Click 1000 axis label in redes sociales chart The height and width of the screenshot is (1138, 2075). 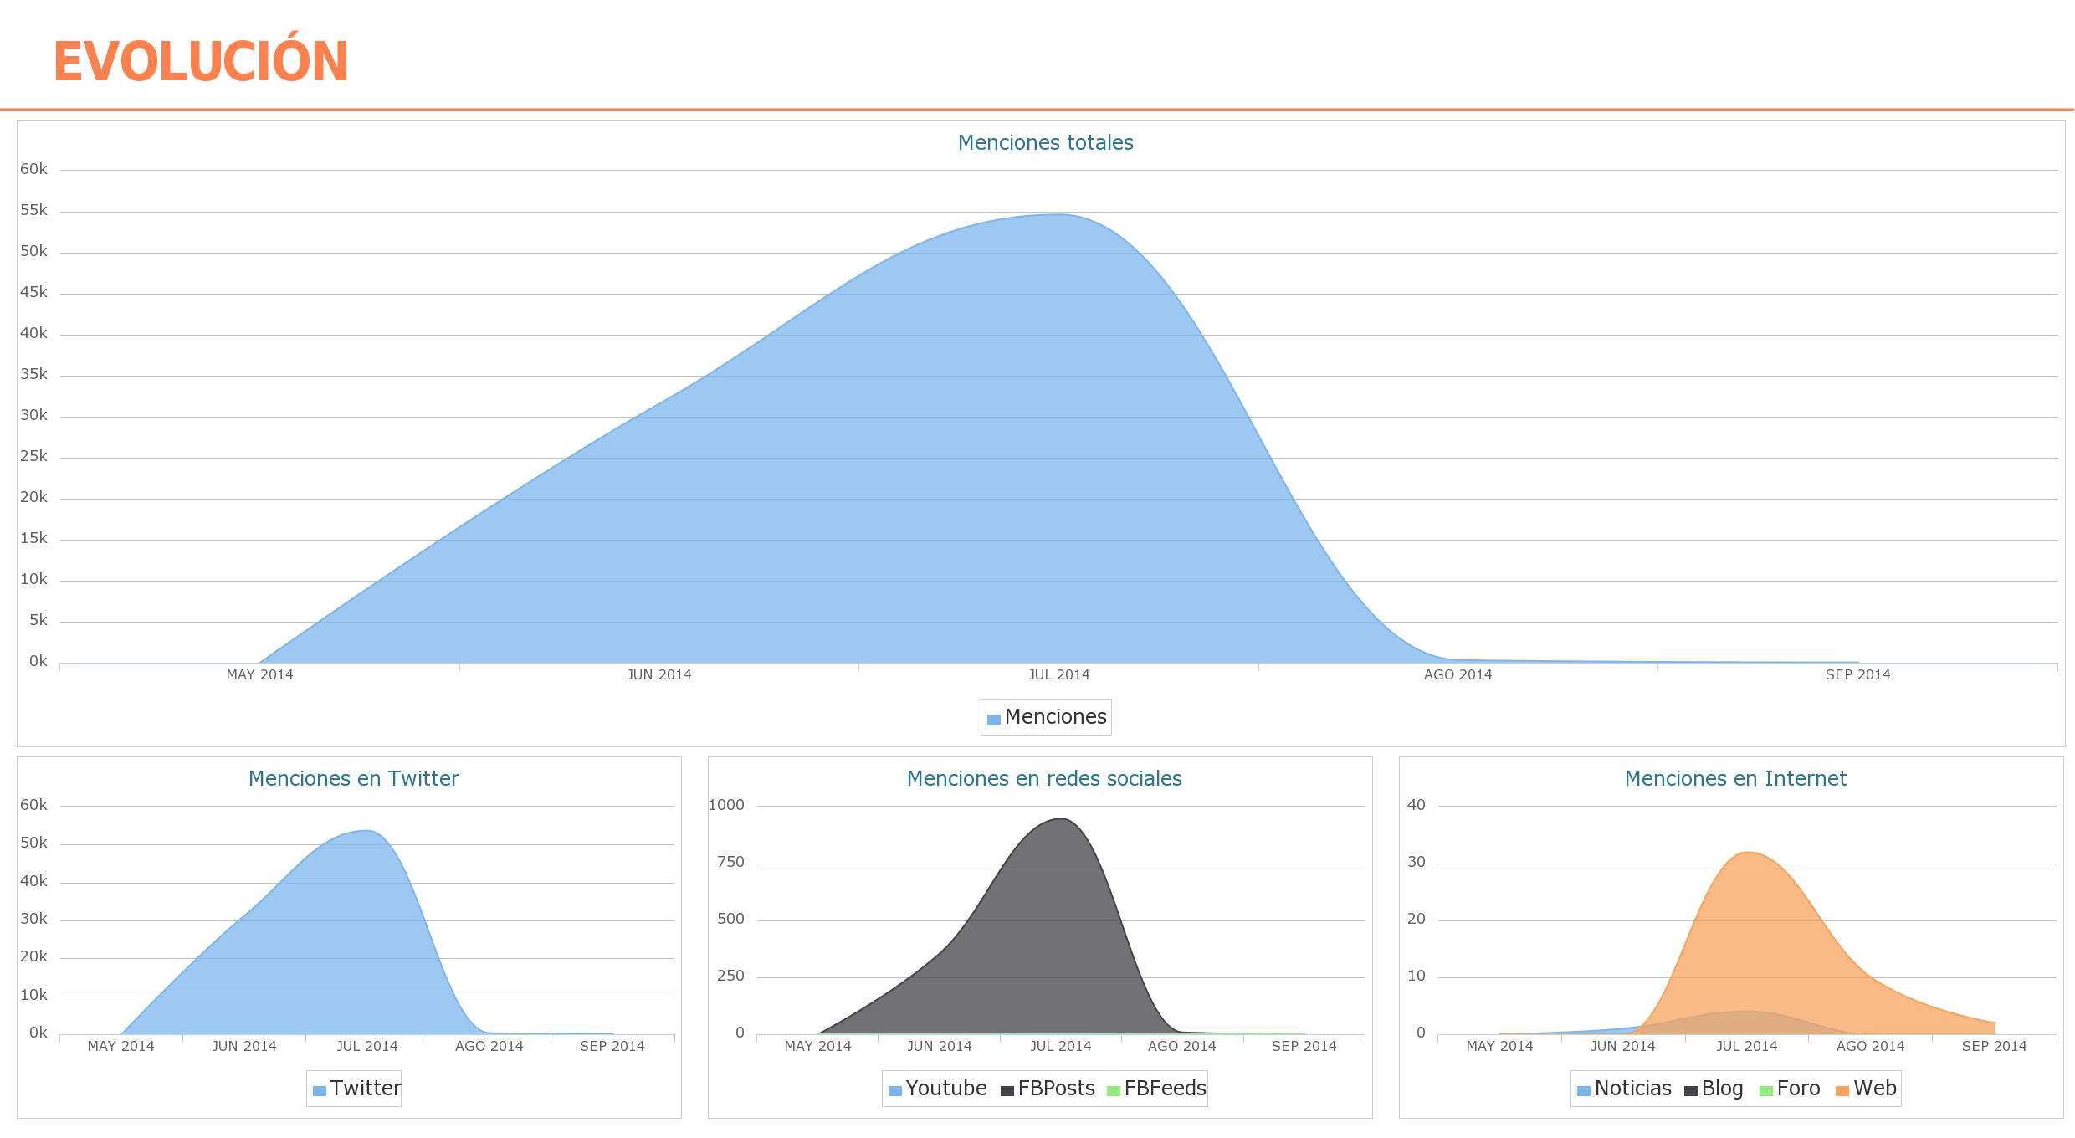[x=726, y=806]
